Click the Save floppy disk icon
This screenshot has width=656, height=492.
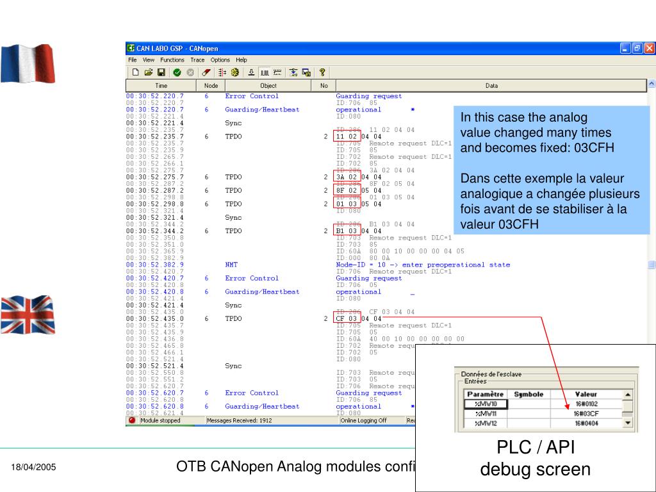[161, 72]
